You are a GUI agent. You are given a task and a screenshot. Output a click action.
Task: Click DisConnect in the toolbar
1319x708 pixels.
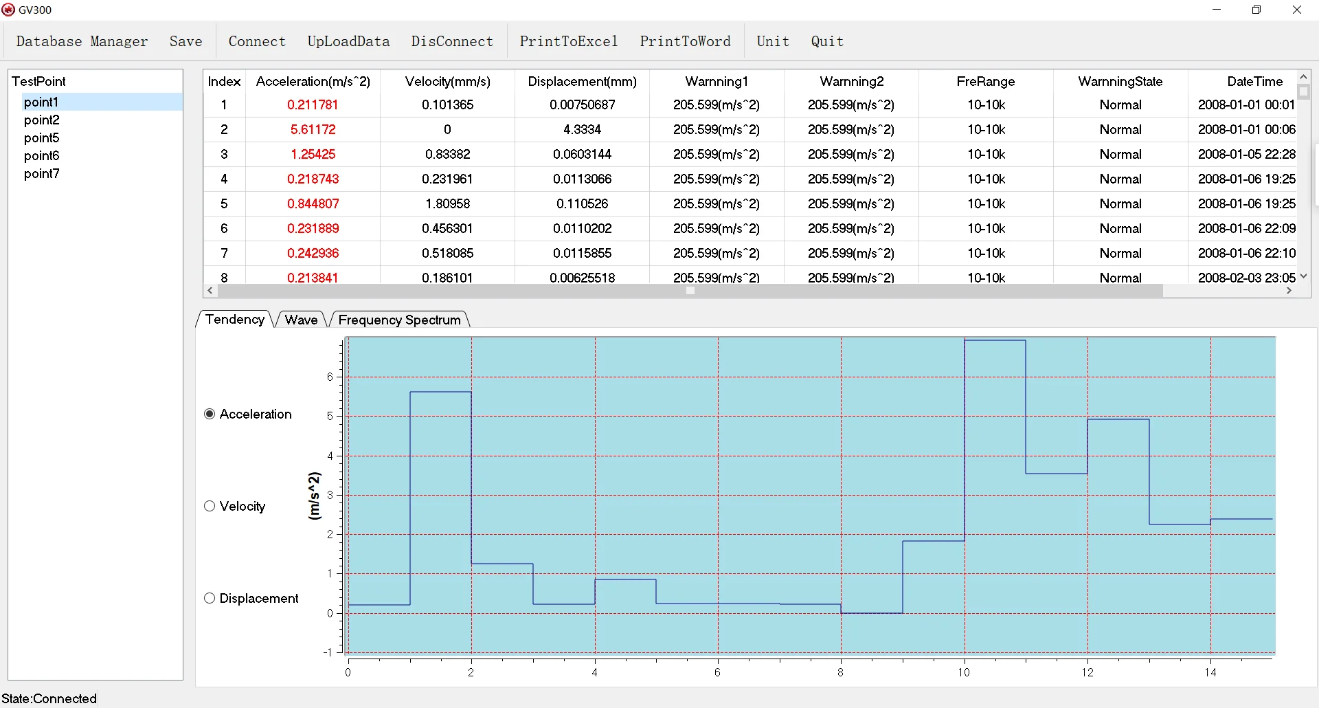pyautogui.click(x=452, y=41)
